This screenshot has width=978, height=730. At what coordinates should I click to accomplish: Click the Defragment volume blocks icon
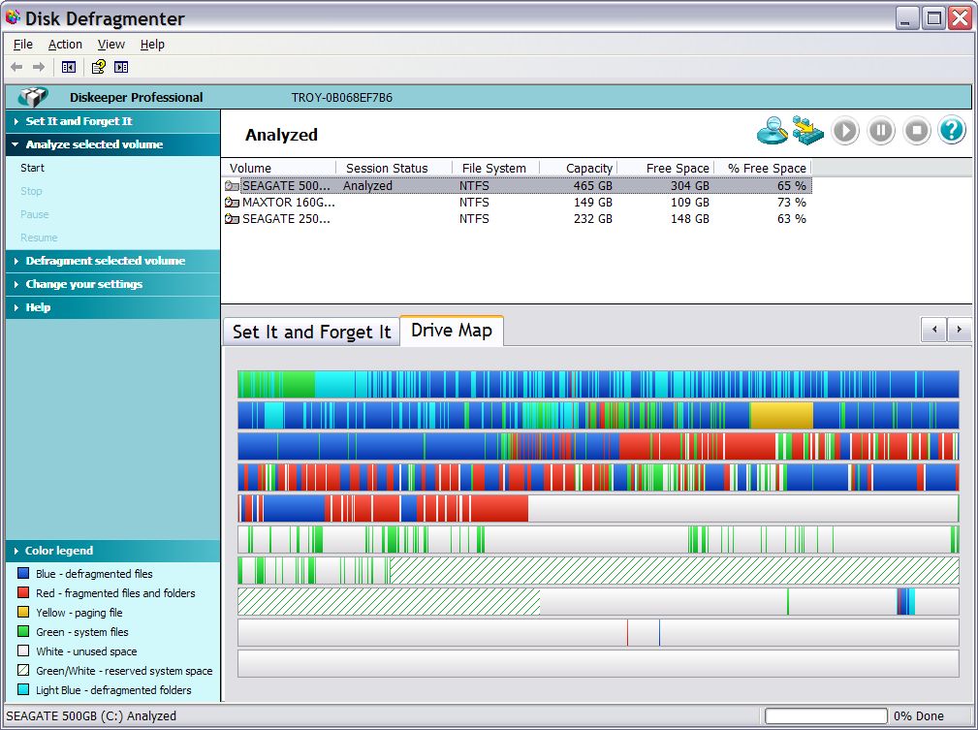[x=807, y=131]
